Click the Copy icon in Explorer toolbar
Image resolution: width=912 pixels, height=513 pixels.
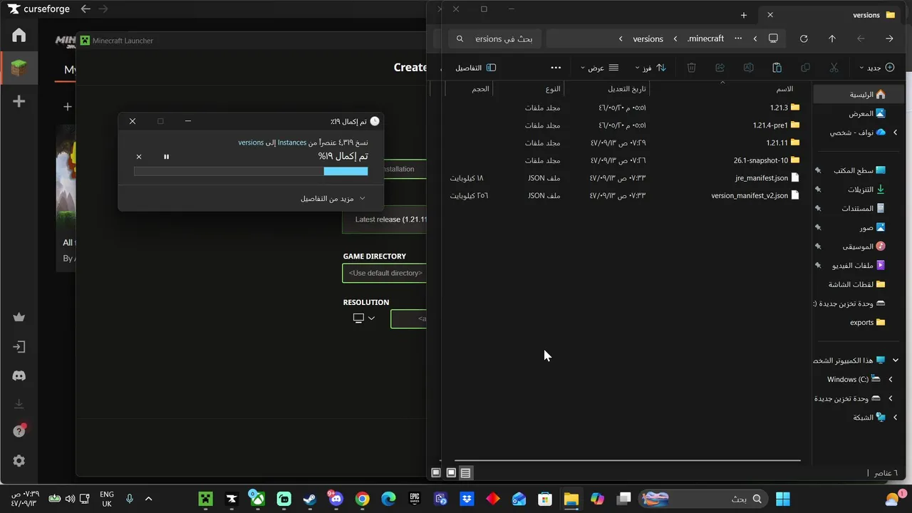pos(805,68)
